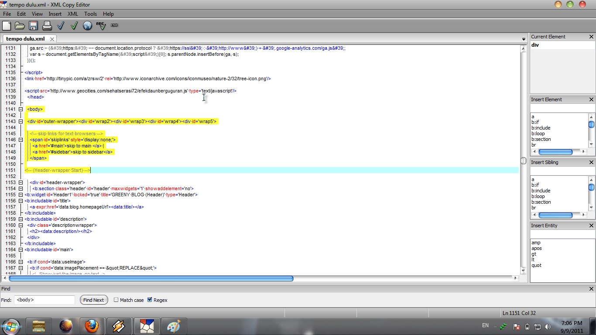Open Windows Explorer from the taskbar

39,326
